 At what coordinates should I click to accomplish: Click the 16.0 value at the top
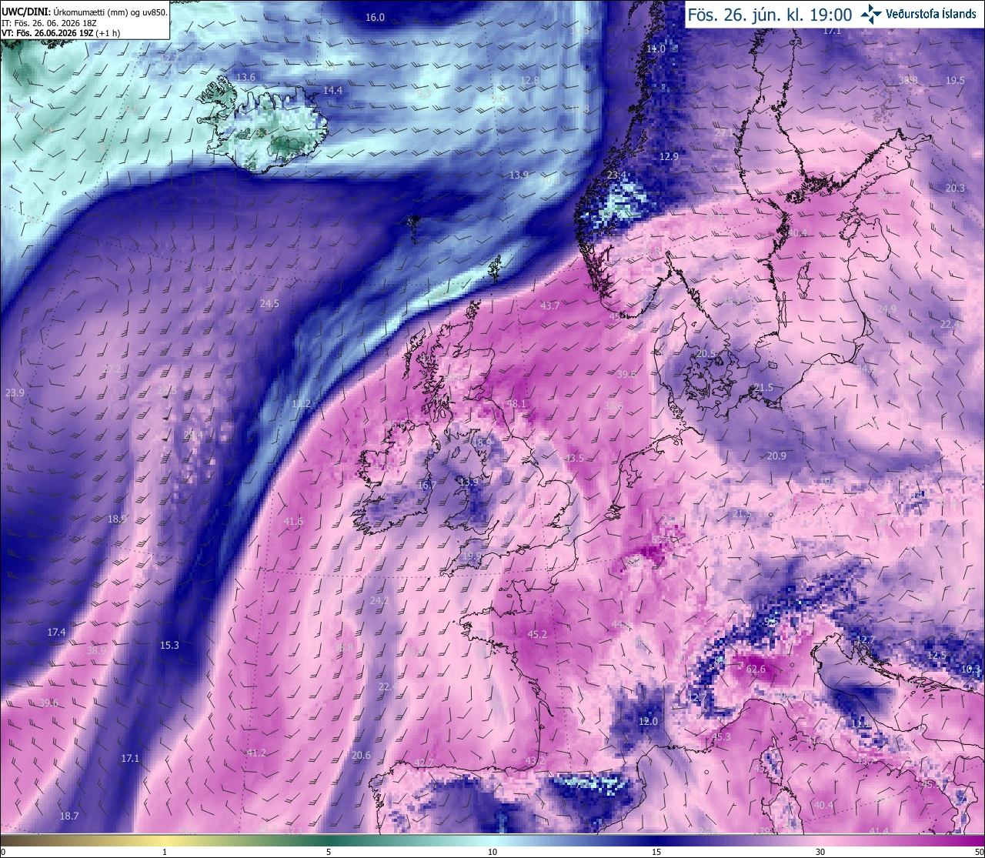375,18
